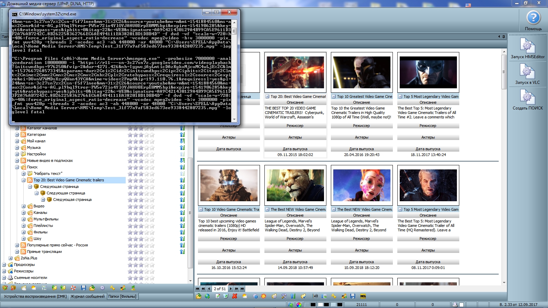Jump to last page in thumbnail pager
The image size is (548, 308).
(x=242, y=288)
